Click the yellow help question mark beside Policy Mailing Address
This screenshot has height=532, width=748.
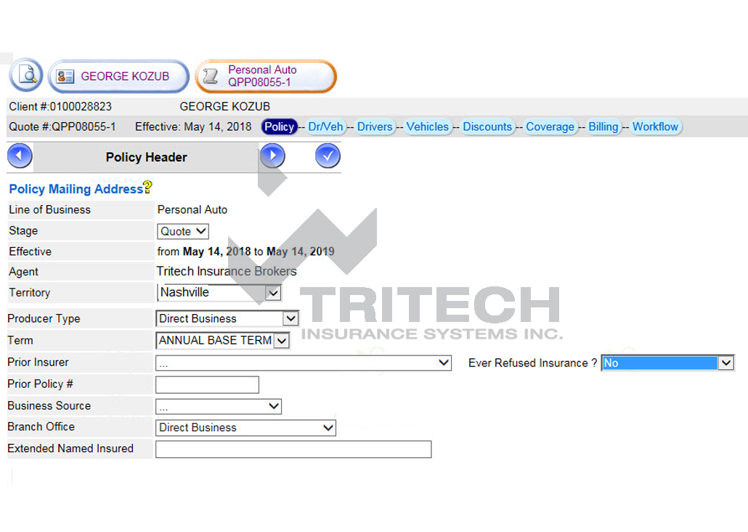[148, 187]
